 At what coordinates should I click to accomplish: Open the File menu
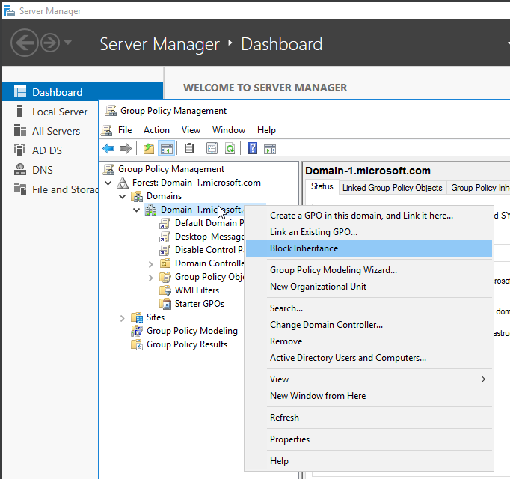click(x=125, y=130)
